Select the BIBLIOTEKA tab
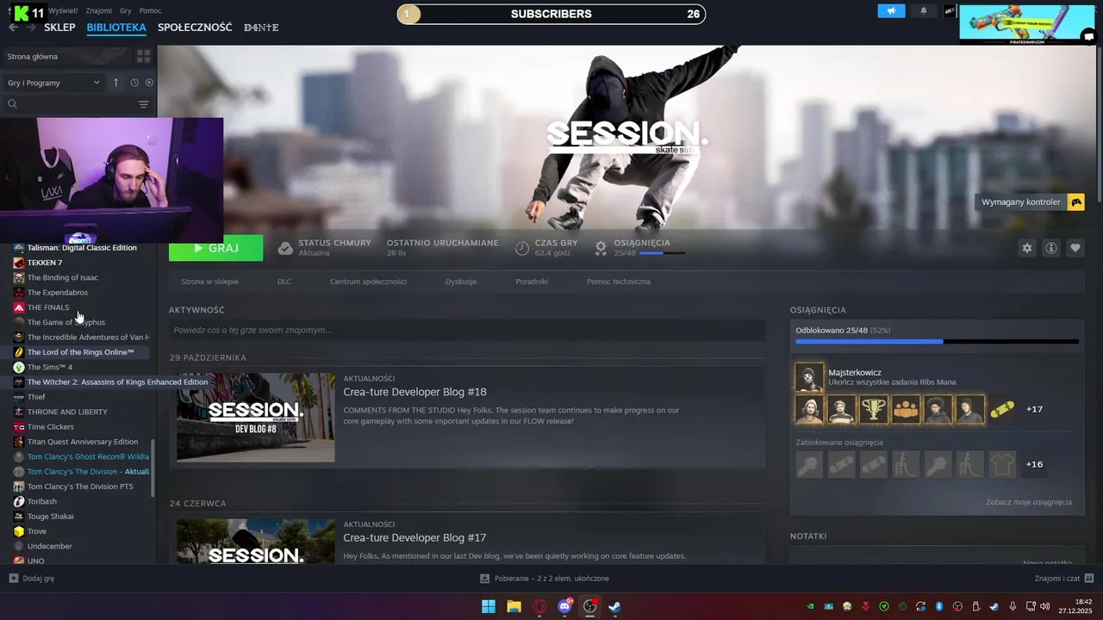The height and width of the screenshot is (620, 1103). pos(116,28)
